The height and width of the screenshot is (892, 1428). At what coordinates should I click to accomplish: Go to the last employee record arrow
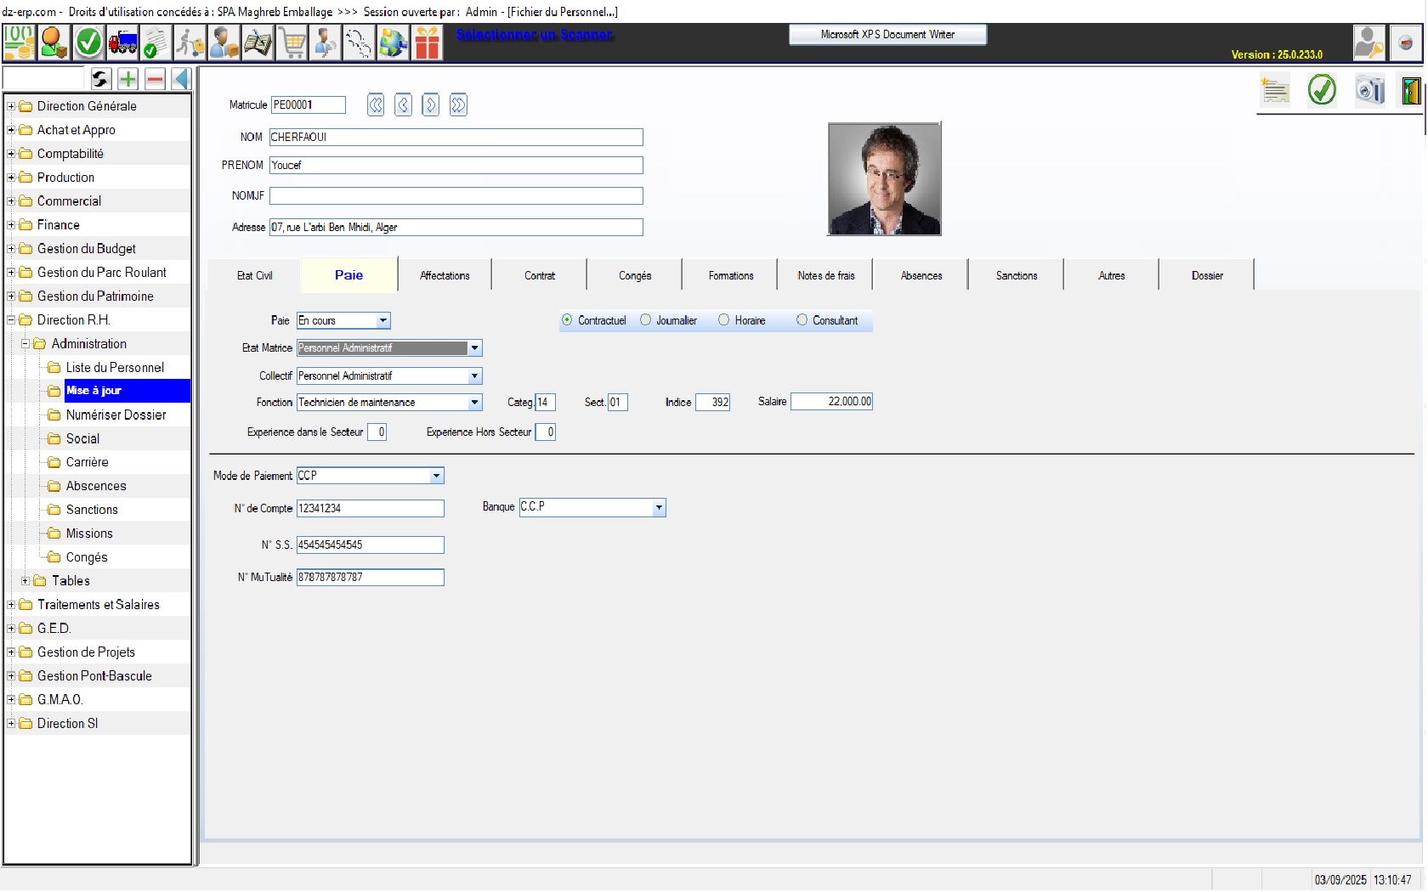[x=458, y=104]
